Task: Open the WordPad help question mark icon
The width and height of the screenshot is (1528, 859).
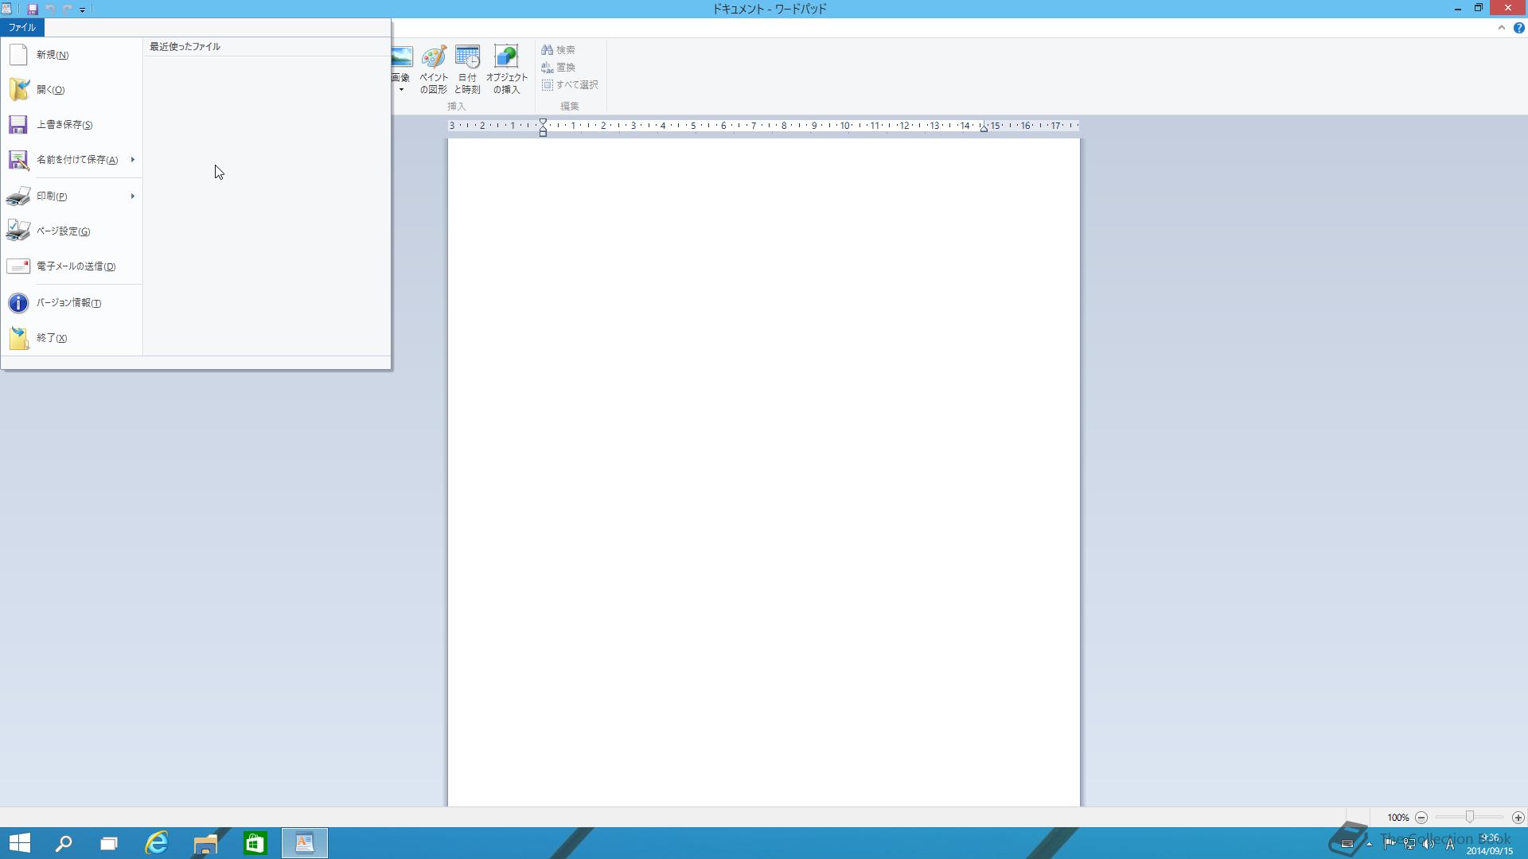Action: coord(1518,28)
